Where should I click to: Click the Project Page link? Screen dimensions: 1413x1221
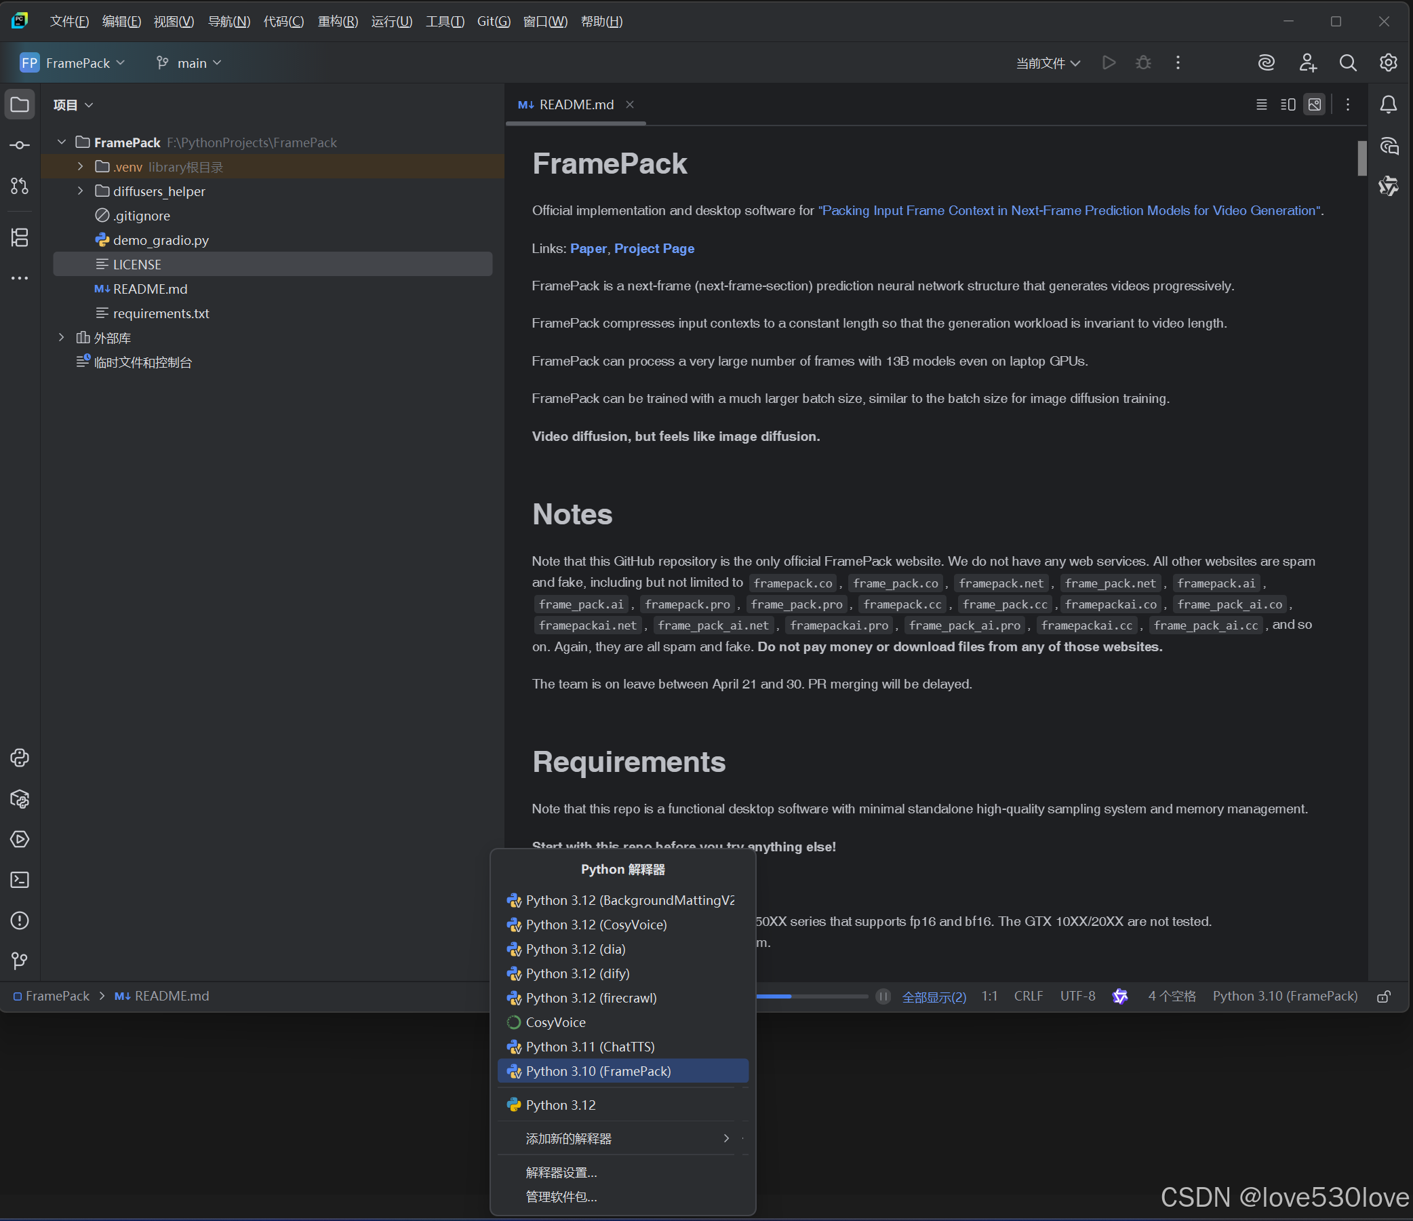click(x=654, y=248)
